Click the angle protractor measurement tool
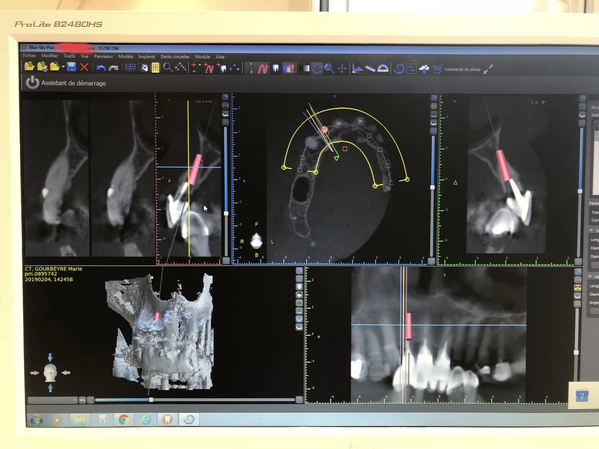The width and height of the screenshot is (599, 449). pos(383,69)
